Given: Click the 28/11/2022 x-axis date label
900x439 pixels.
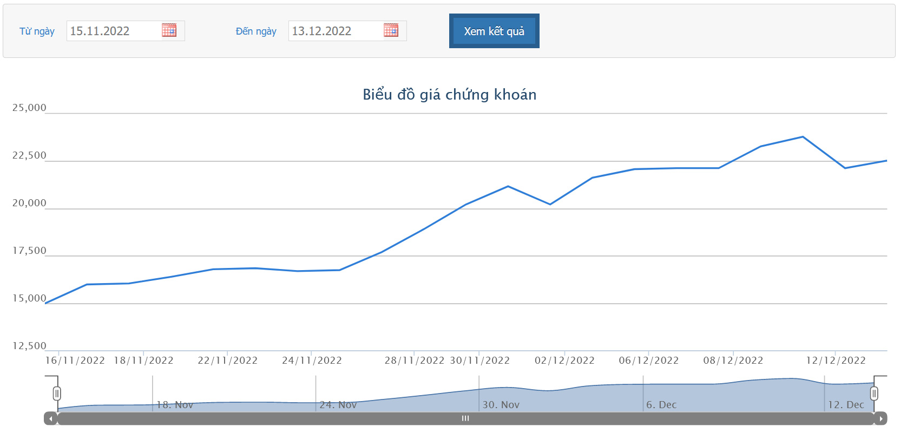Looking at the screenshot, I should pos(414,361).
